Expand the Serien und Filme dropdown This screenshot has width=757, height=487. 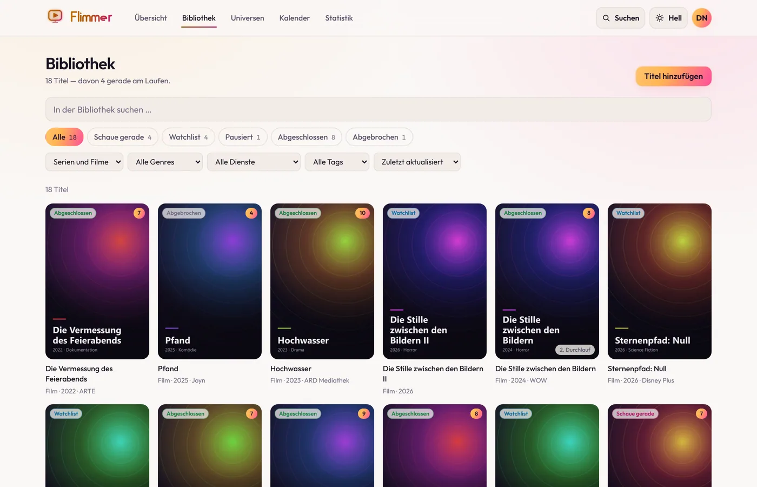point(84,162)
